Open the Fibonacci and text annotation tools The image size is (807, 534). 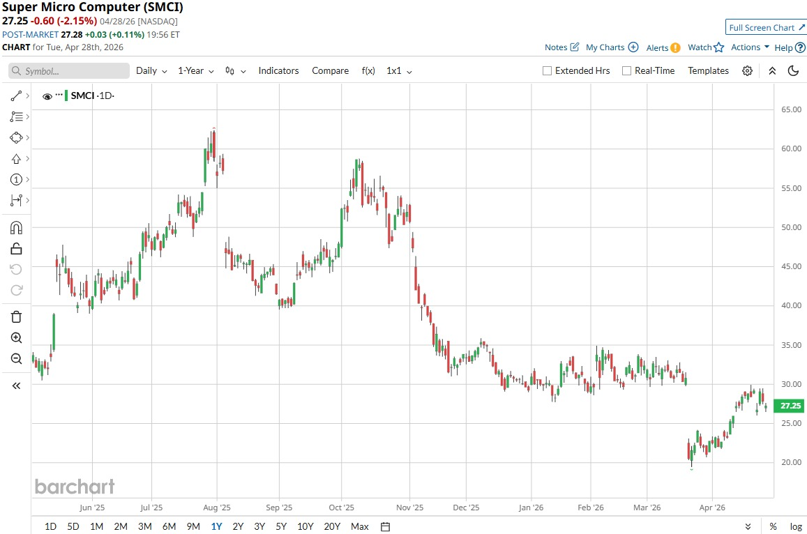(16, 117)
